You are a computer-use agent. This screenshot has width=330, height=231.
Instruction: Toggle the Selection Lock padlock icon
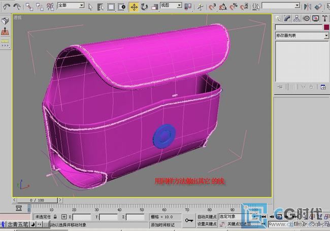click(x=55, y=217)
